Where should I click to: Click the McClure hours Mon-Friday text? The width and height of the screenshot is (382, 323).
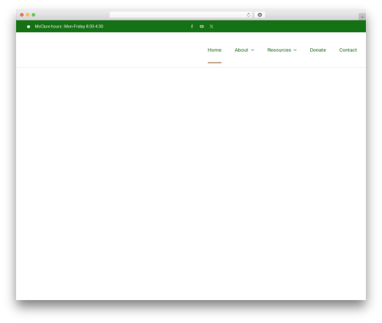pyautogui.click(x=69, y=27)
